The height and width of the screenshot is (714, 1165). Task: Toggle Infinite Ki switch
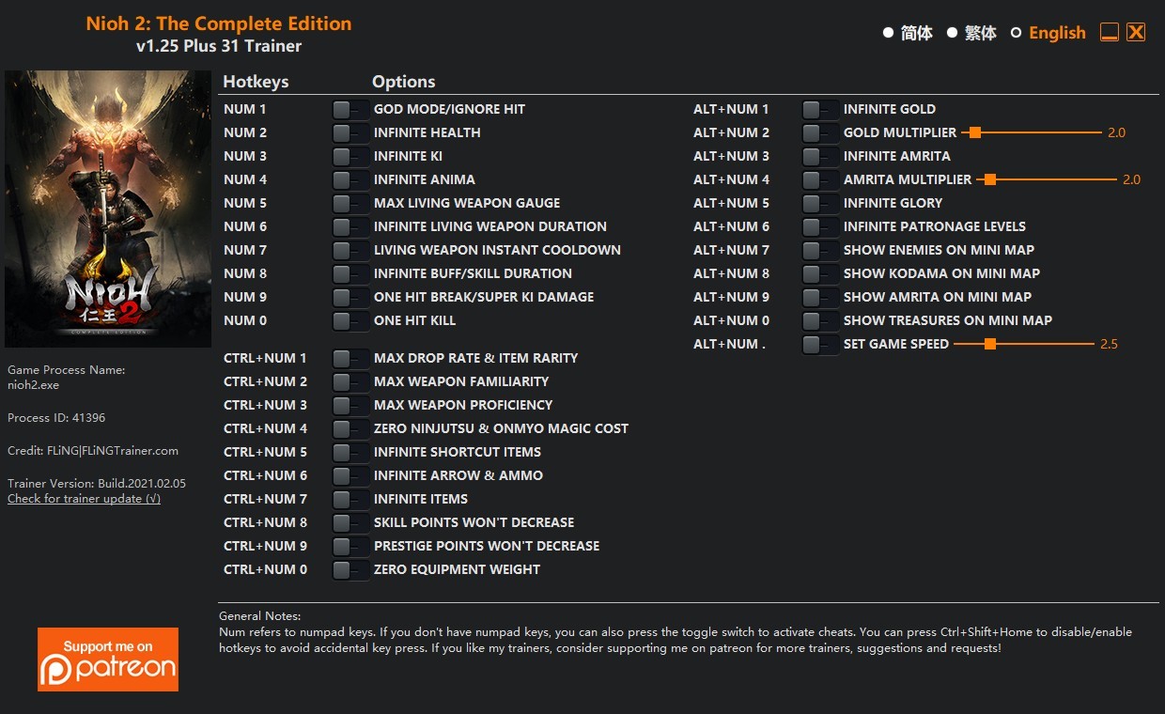(350, 157)
